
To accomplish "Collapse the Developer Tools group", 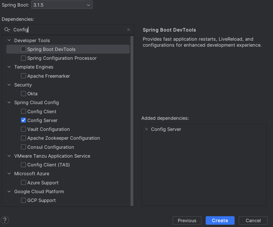I will coord(9,40).
